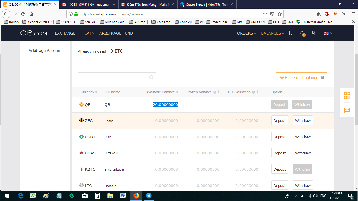Open a new browser tab
Screen dimensions: 358x201
(241, 4)
